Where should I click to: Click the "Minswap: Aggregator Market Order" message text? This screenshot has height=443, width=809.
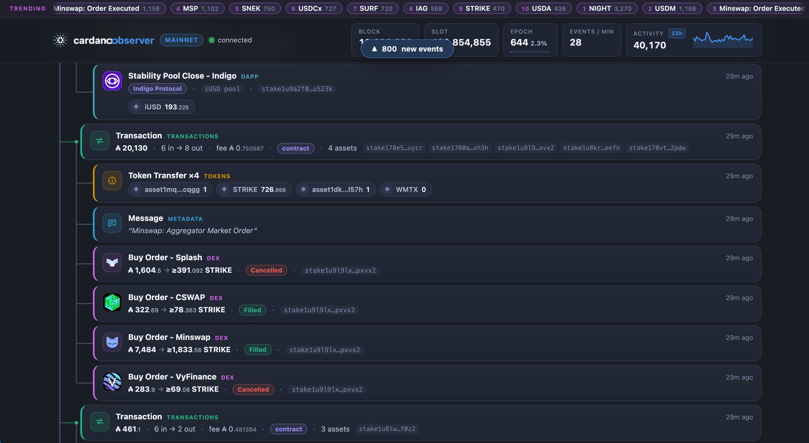[192, 231]
